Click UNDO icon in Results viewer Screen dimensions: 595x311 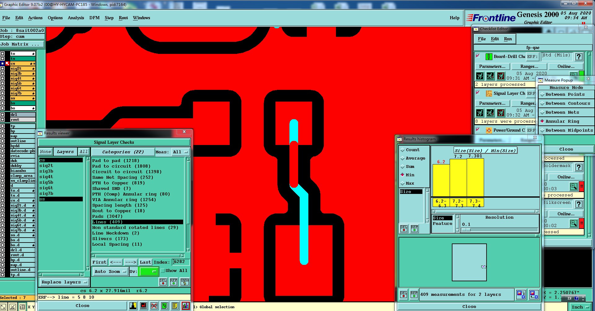tap(185, 282)
